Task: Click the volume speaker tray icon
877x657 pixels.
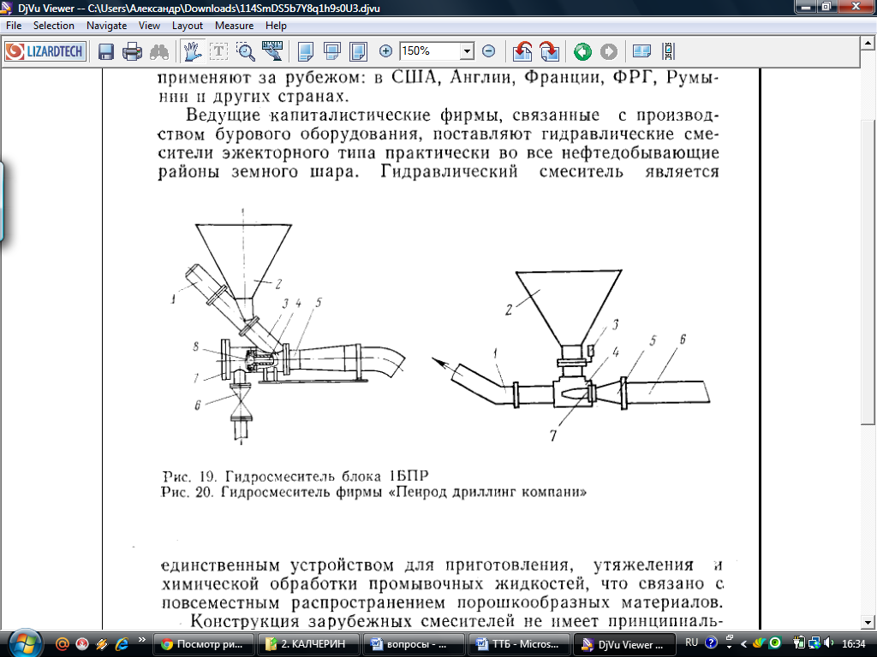Action: coord(828,643)
